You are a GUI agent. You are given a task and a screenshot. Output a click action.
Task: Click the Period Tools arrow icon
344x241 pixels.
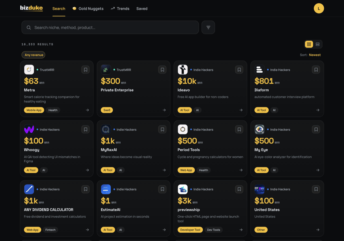241,170
